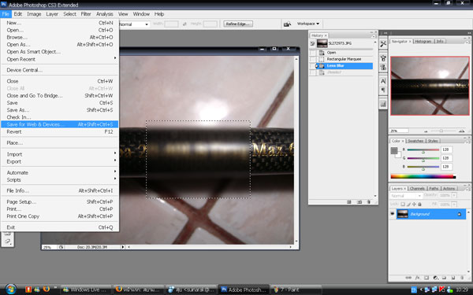Click the Link layers icon

408,278
